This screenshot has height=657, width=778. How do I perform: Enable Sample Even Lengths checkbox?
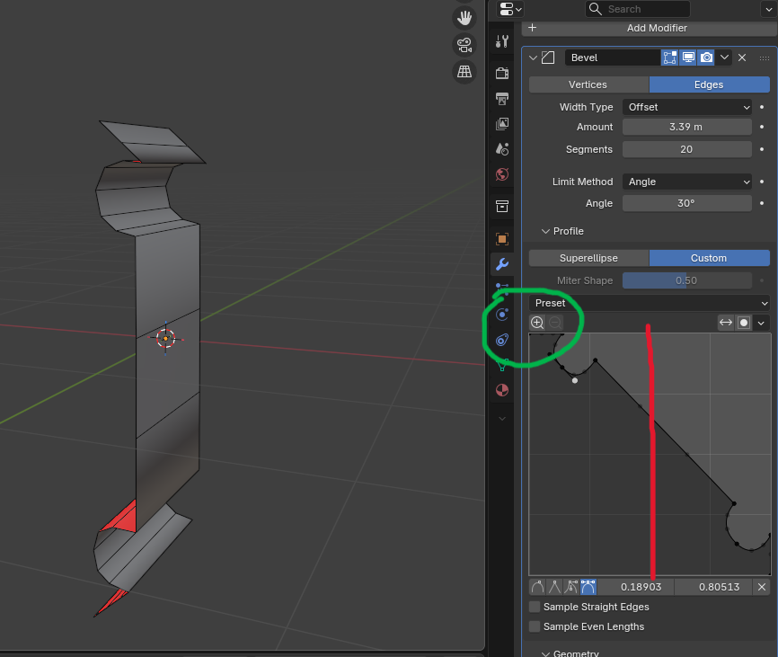pos(535,626)
